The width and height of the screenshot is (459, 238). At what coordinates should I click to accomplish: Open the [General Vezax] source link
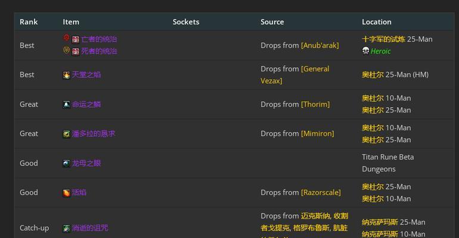[x=315, y=68]
